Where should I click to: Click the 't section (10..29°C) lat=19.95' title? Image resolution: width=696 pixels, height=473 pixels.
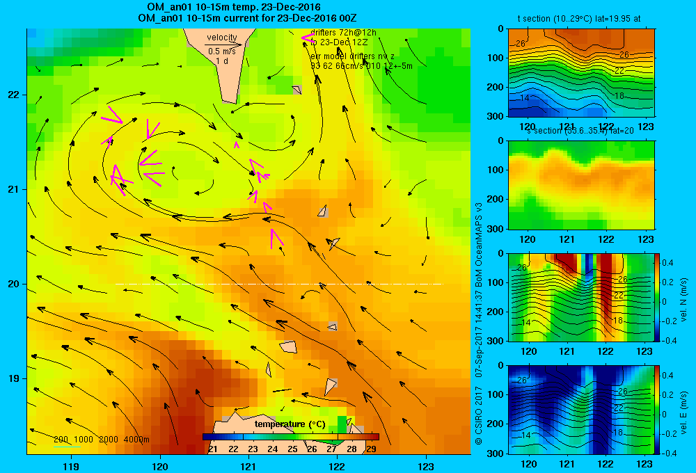[x=579, y=19]
